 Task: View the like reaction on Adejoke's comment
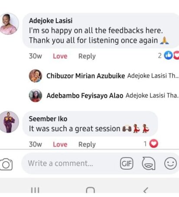[x=168, y=55]
